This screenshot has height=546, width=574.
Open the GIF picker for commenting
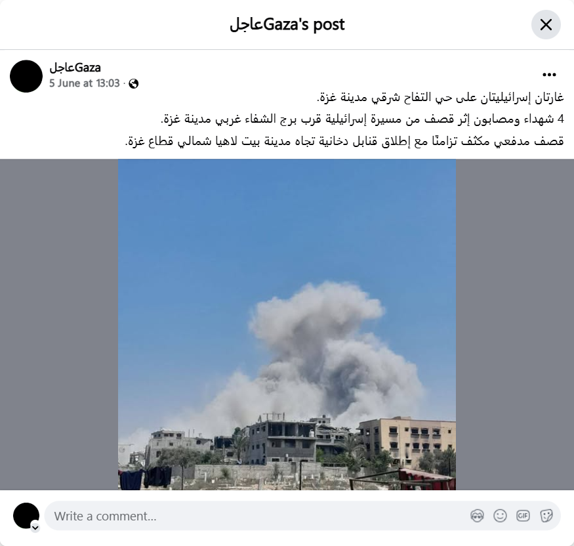click(x=523, y=516)
